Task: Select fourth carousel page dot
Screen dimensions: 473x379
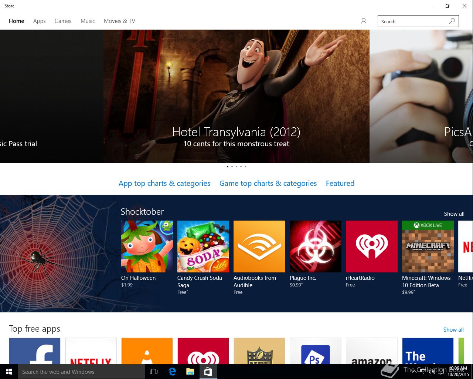Action: pyautogui.click(x=241, y=167)
